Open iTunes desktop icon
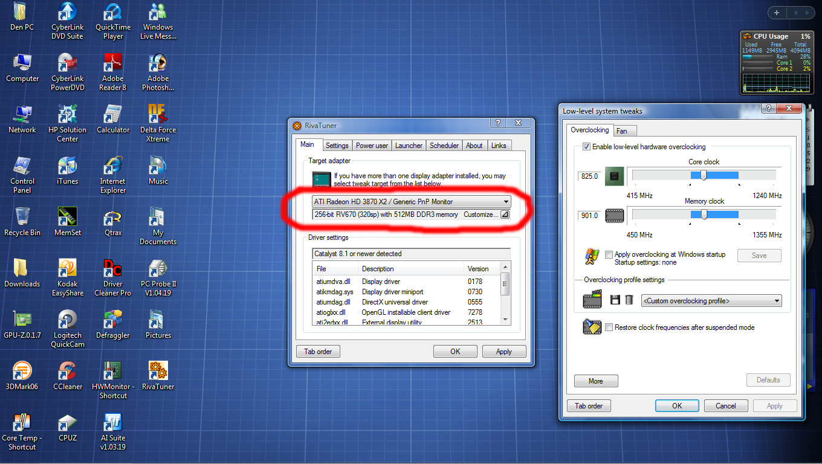822x464 pixels. [x=67, y=170]
